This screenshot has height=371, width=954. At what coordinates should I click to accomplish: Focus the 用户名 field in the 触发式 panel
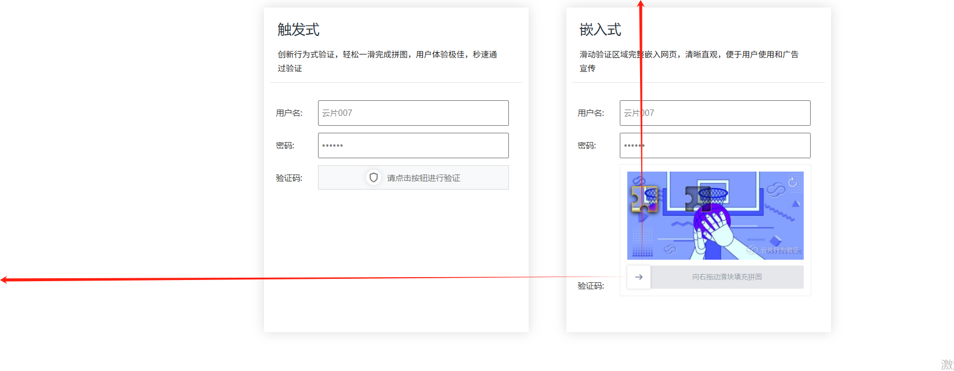click(x=413, y=113)
